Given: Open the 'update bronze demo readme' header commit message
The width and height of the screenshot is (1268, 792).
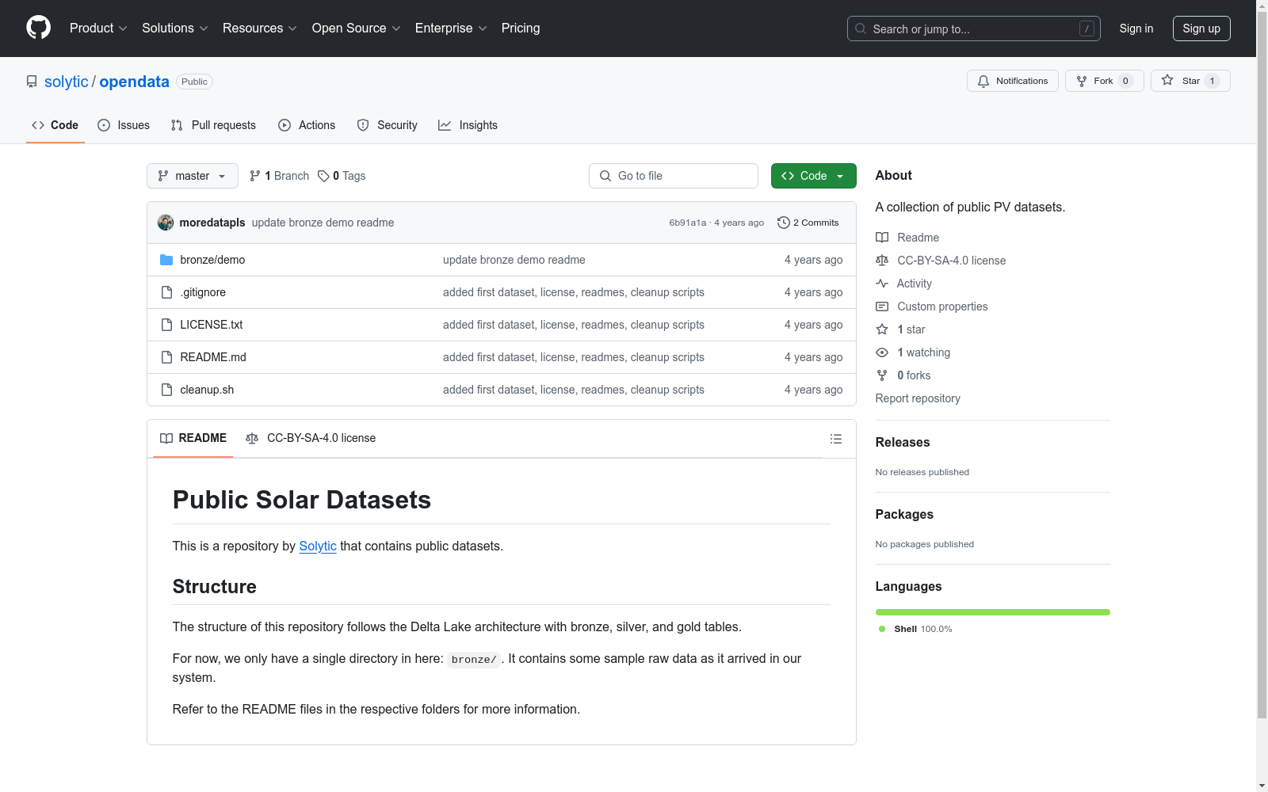Looking at the screenshot, I should click(x=323, y=223).
